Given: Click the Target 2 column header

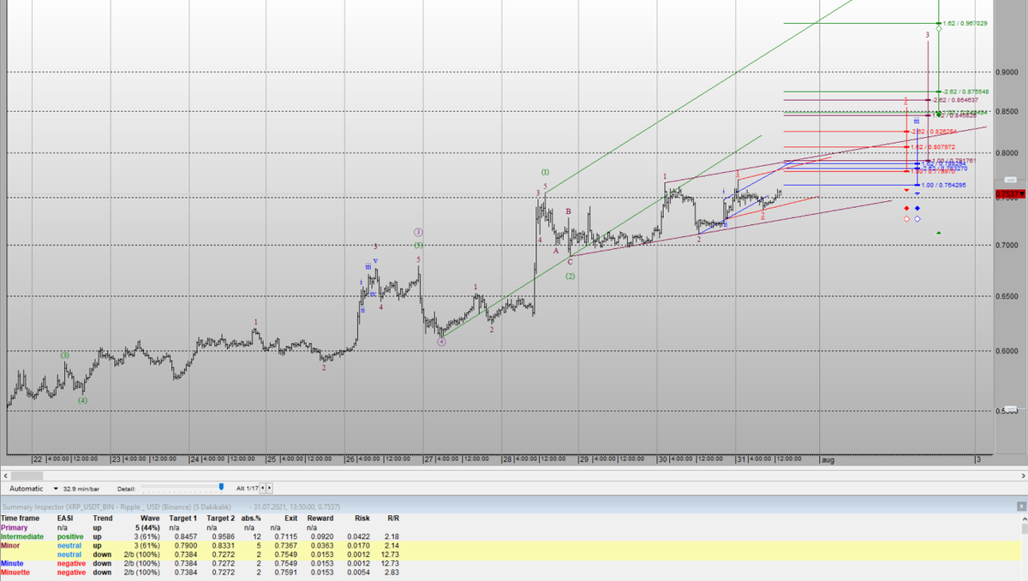Looking at the screenshot, I should [x=220, y=519].
